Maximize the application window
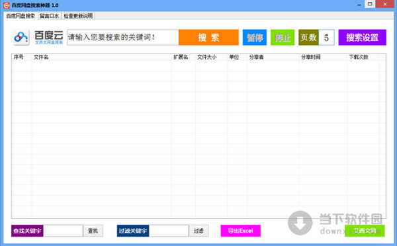The image size is (397, 246). [x=370, y=4]
